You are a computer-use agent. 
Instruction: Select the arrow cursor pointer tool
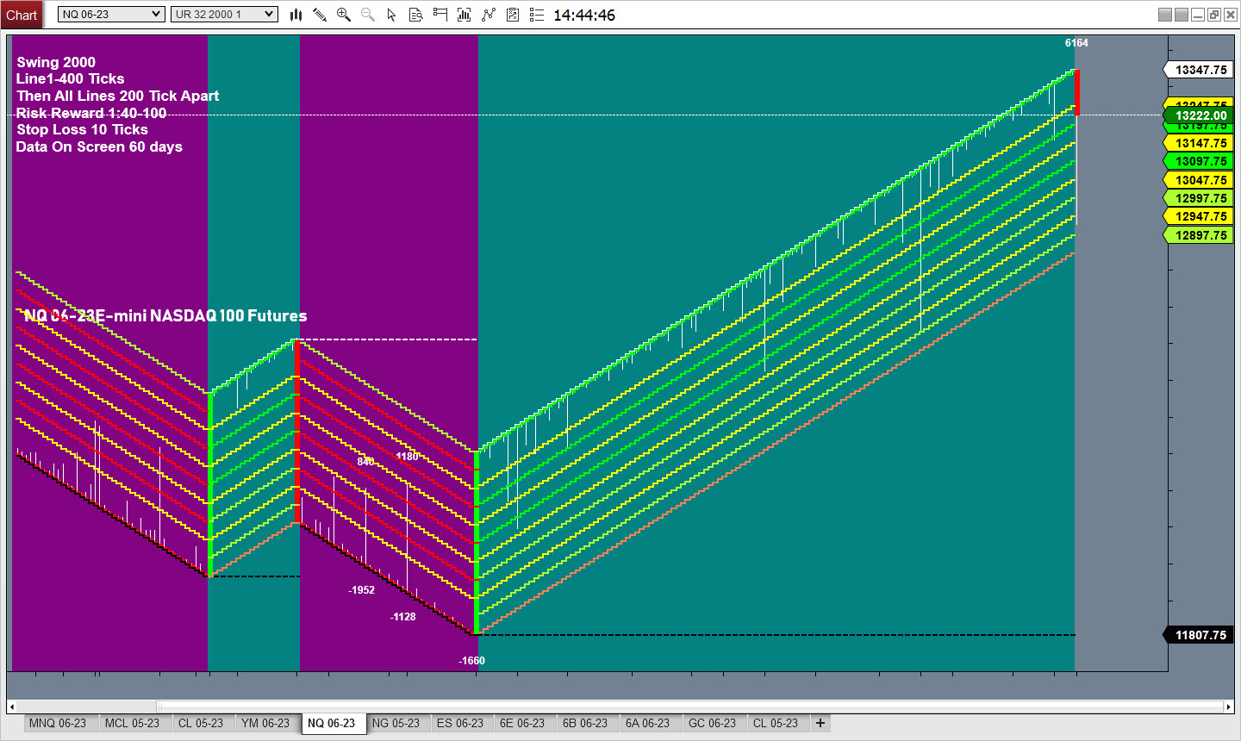pos(391,15)
